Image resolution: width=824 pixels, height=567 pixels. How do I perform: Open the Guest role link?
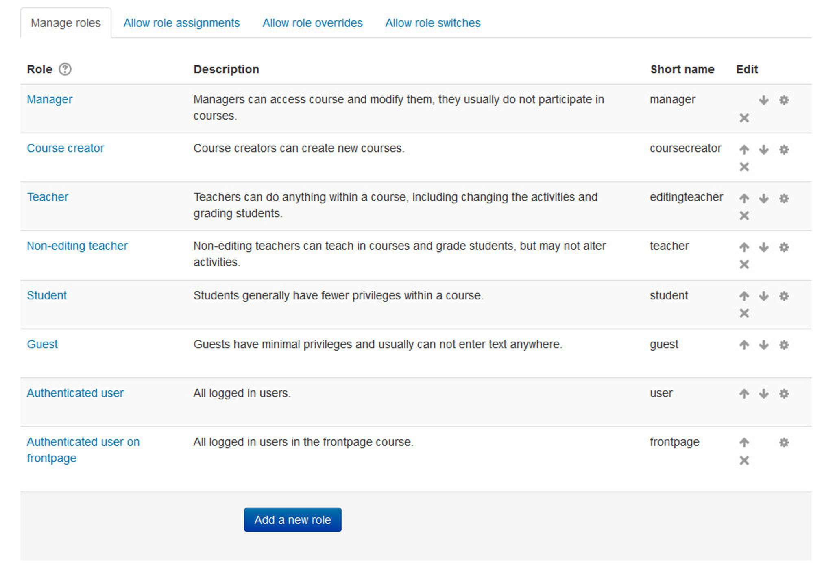pos(42,344)
